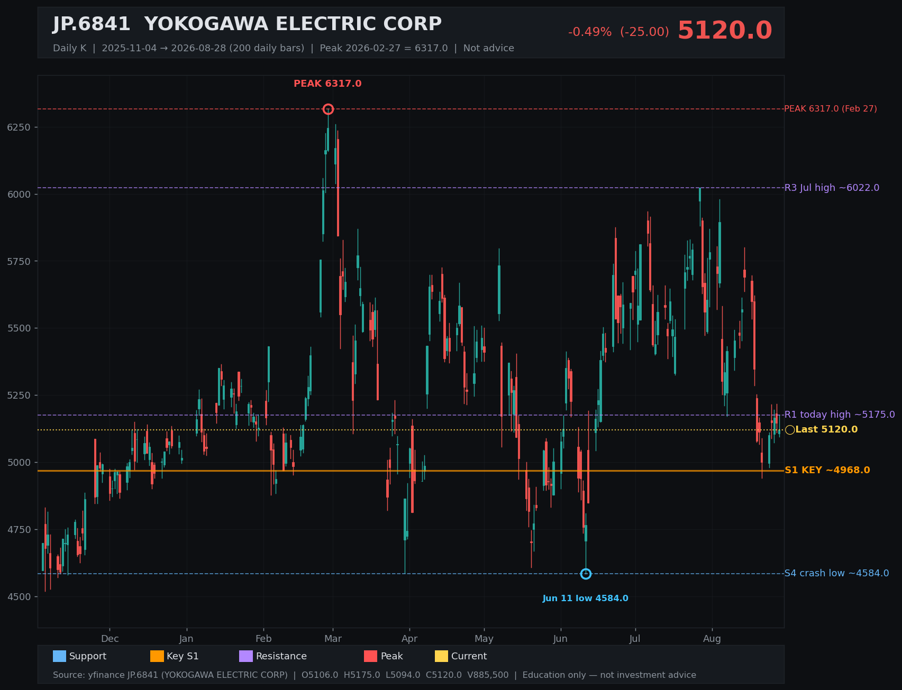This screenshot has height=690, width=902.
Task: Click the 'Last 5120.0' price label
Action: (826, 429)
